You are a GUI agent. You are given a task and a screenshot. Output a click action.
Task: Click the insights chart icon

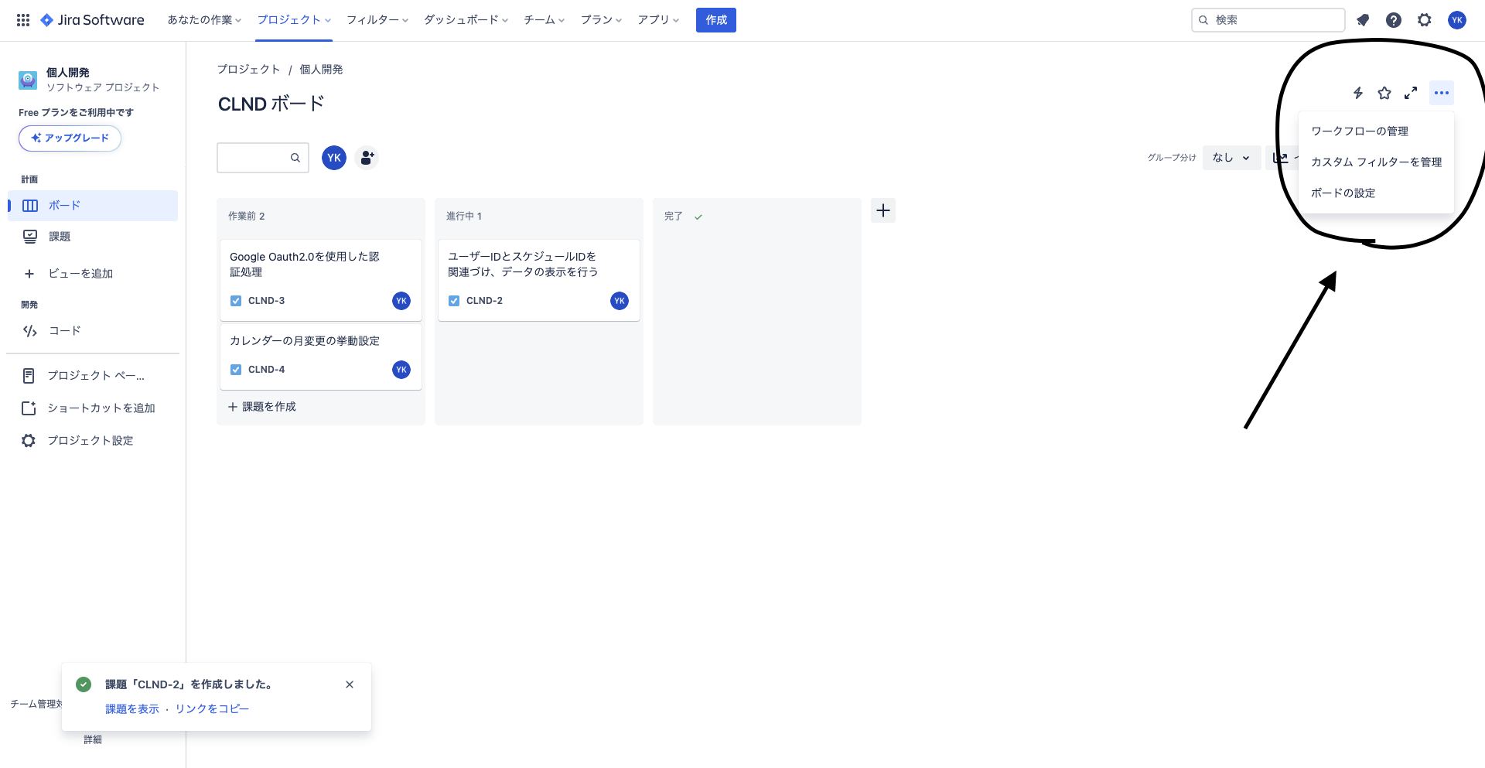[1281, 158]
